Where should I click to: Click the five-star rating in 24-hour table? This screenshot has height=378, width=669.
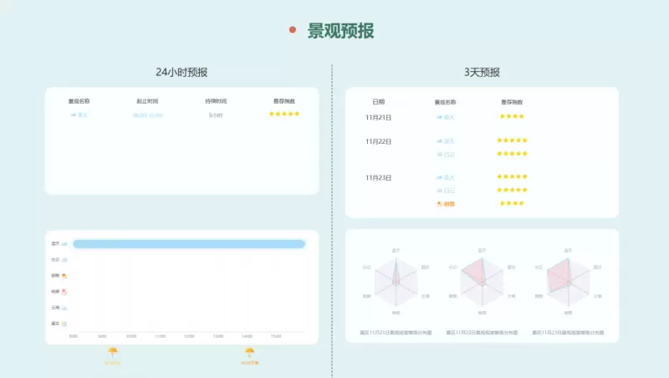(x=283, y=114)
